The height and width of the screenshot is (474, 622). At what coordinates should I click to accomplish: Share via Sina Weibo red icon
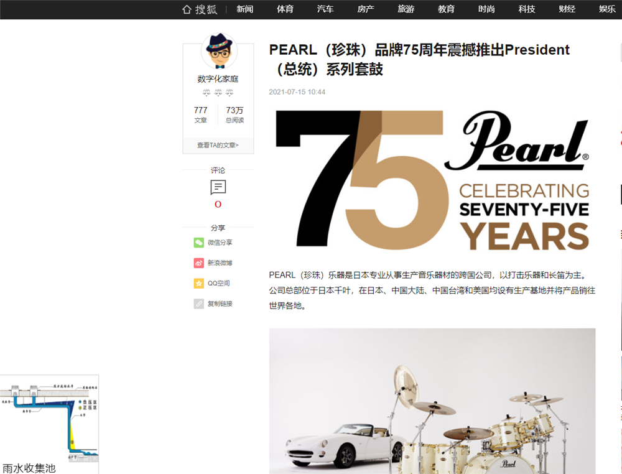(x=199, y=263)
